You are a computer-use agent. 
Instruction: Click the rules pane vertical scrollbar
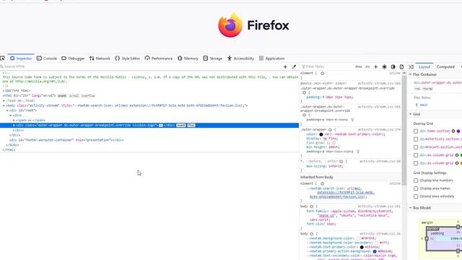(x=404, y=130)
